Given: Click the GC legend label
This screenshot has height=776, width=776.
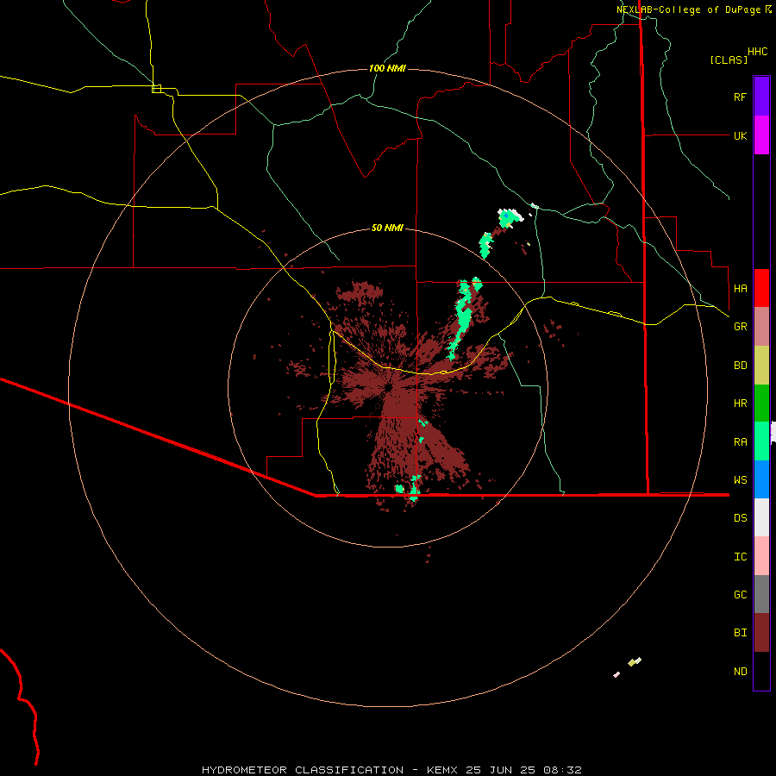Looking at the screenshot, I should (740, 594).
